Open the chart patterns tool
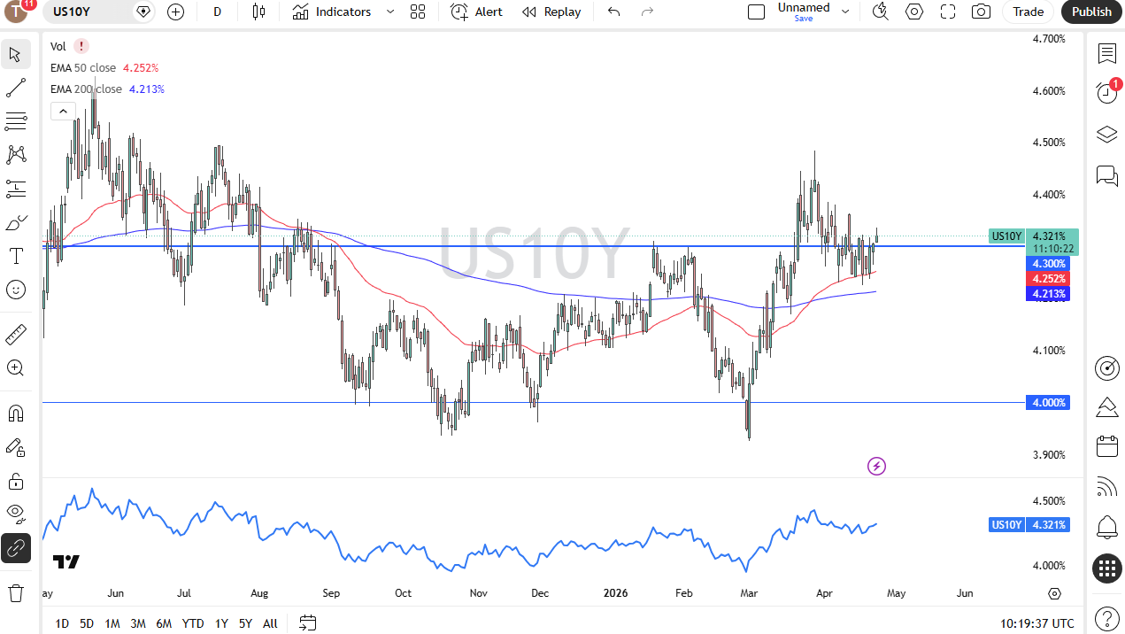1125x634 pixels. (15, 155)
